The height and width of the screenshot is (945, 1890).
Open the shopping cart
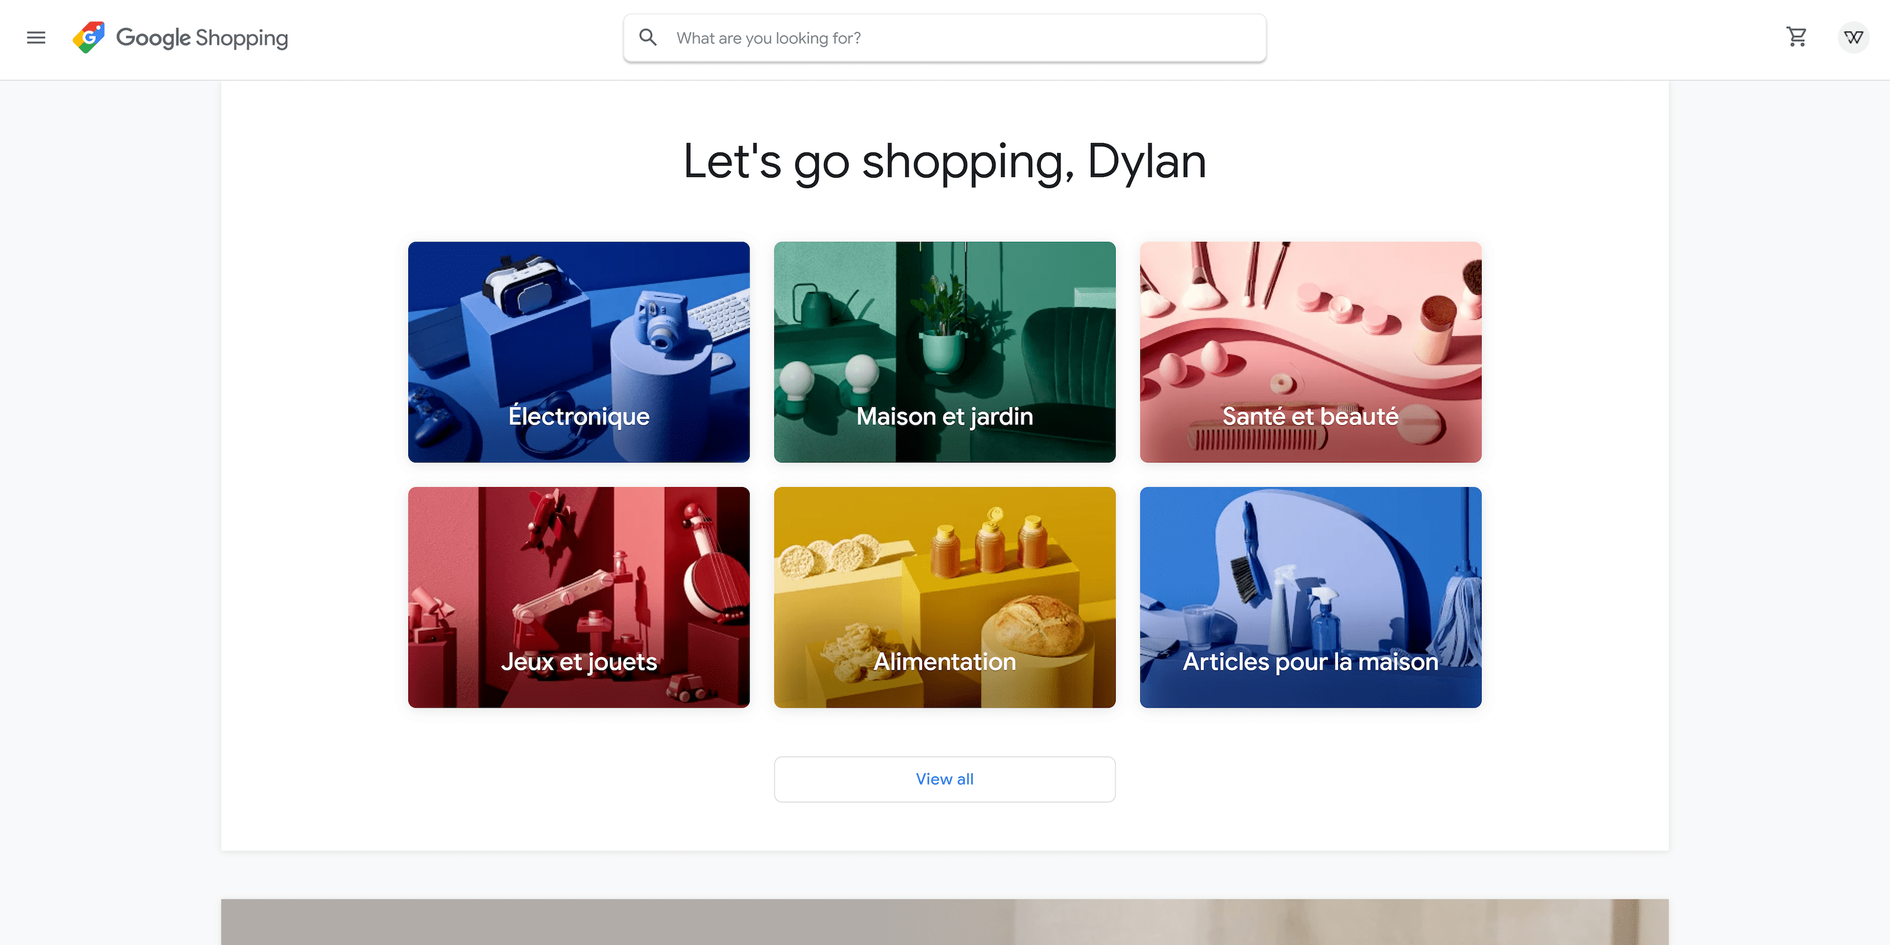click(1797, 37)
